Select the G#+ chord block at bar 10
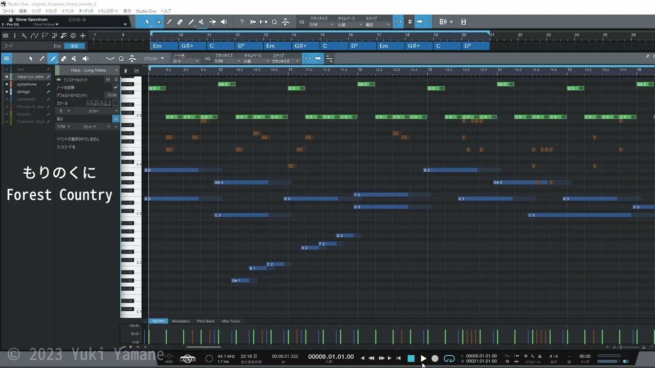 pos(192,46)
